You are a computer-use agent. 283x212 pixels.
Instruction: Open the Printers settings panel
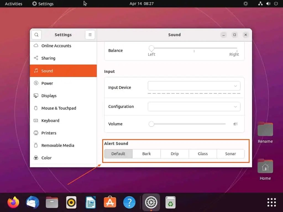(63, 133)
